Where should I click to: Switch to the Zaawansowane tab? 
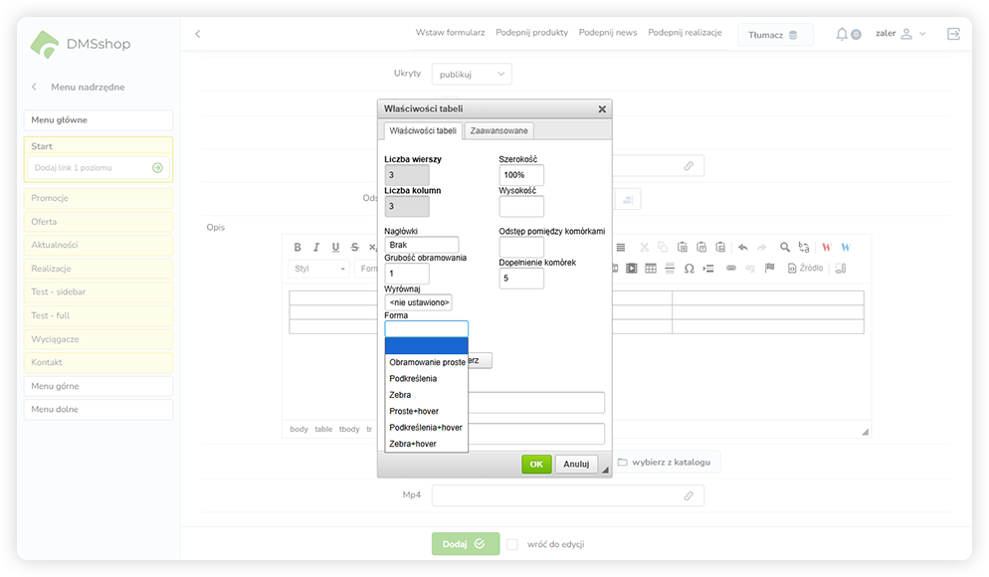[499, 130]
